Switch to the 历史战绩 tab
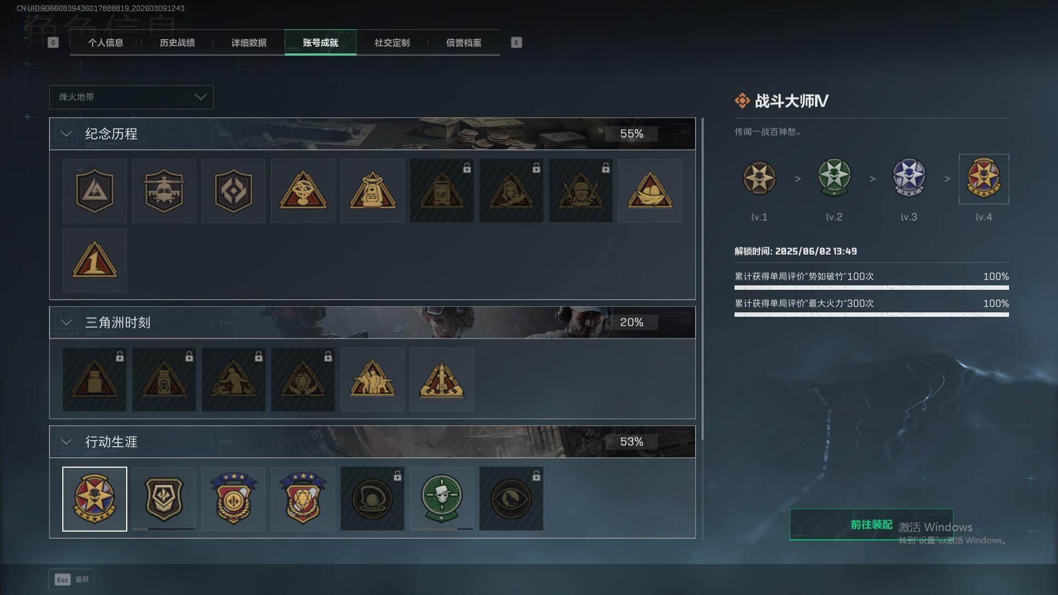The height and width of the screenshot is (595, 1058). (x=177, y=42)
